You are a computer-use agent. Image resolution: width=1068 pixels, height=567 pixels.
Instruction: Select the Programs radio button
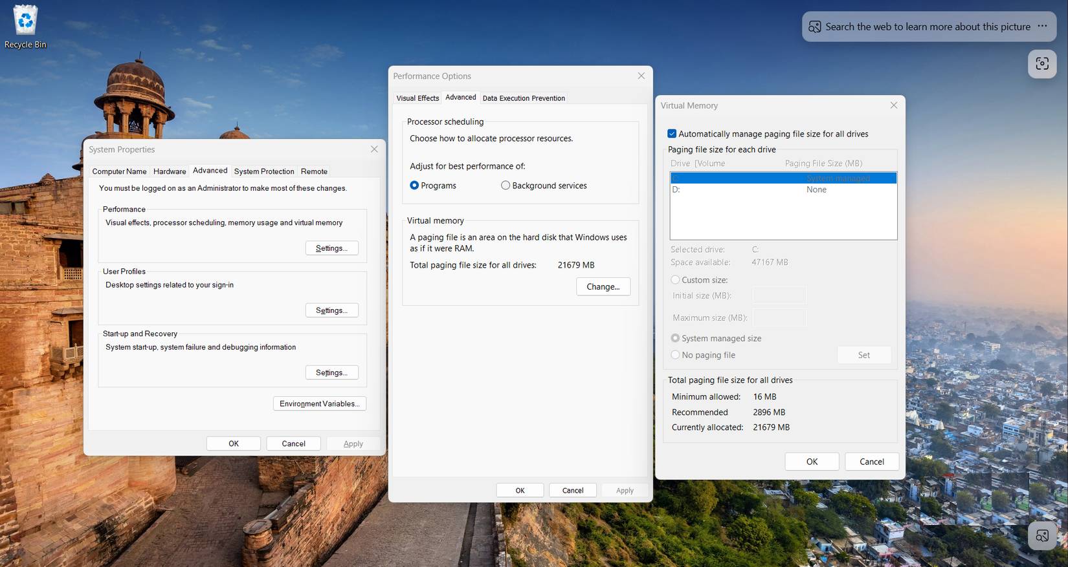[414, 186]
